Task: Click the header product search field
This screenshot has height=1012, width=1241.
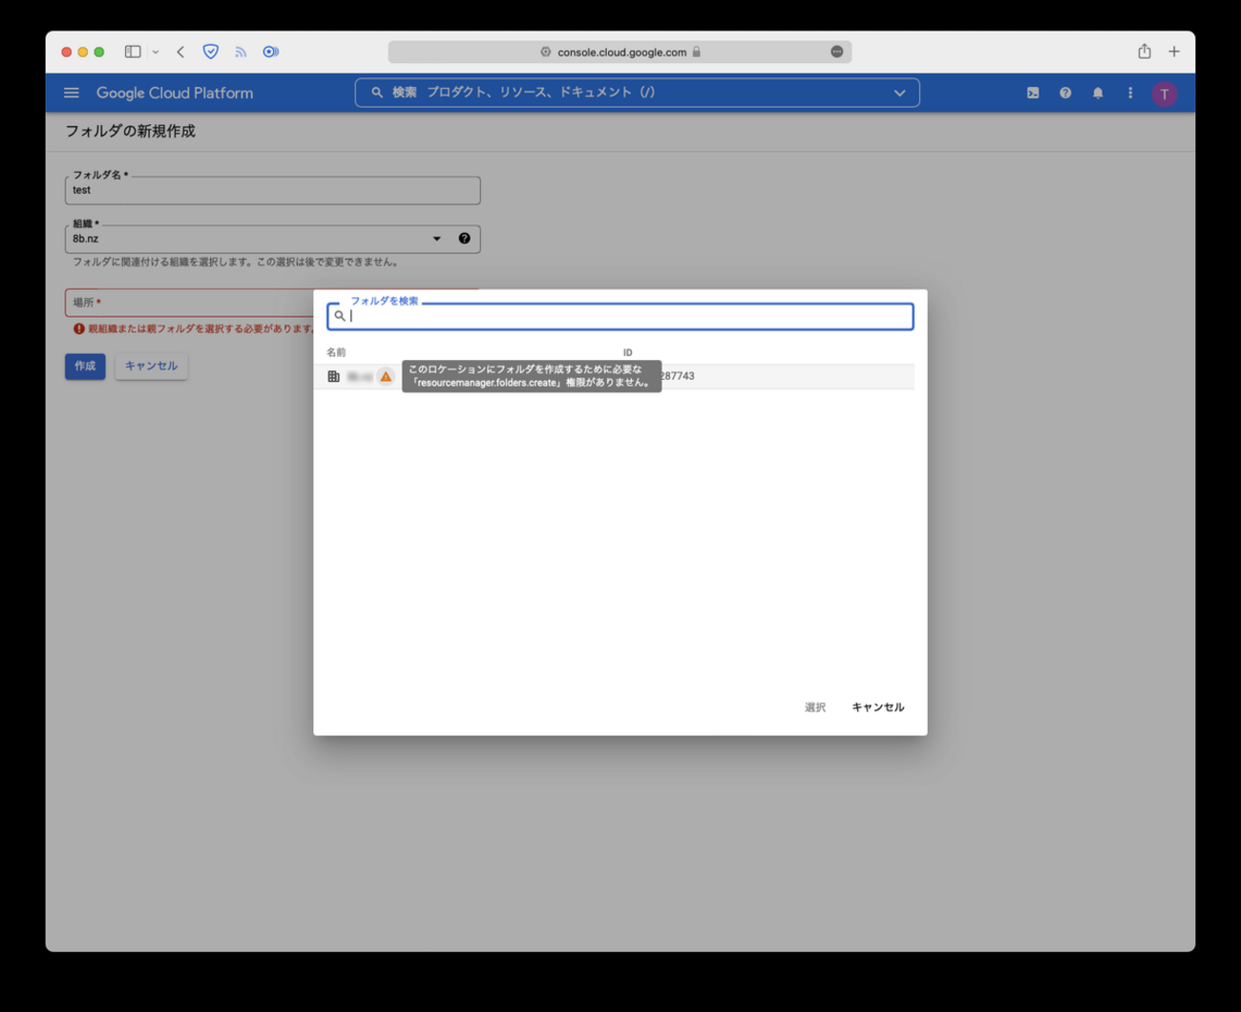Action: (x=637, y=93)
